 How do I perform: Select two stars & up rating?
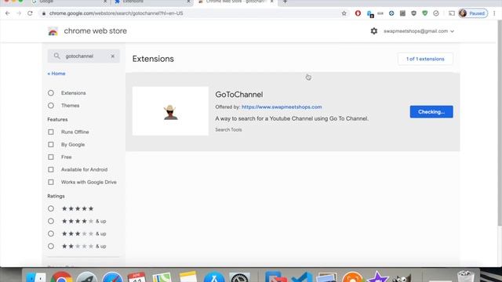coord(51,246)
